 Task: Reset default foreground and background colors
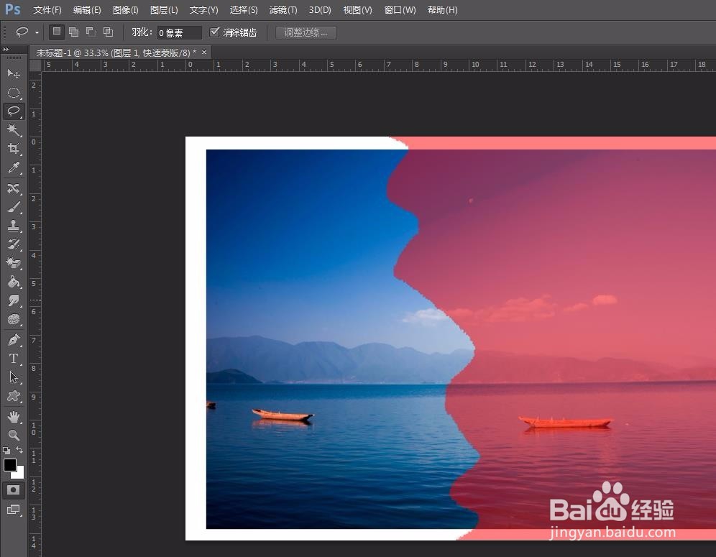pyautogui.click(x=6, y=451)
